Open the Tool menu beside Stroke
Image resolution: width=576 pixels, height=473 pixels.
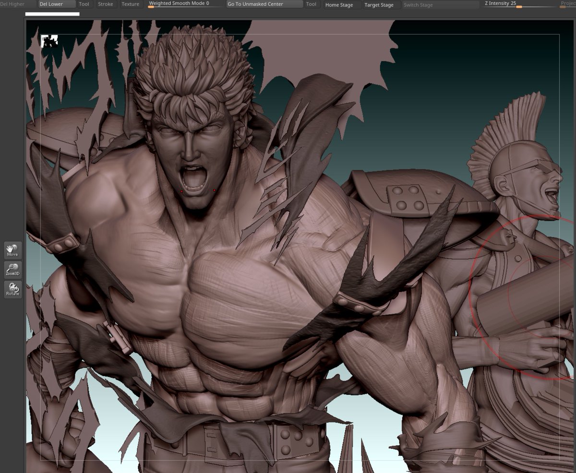(x=84, y=4)
